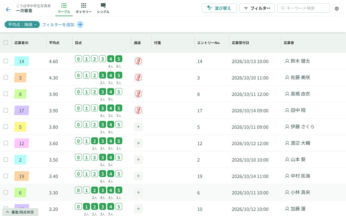This screenshot has width=346, height=216.
Task: Open applicant 鈴木 健太
Action: click(300, 61)
